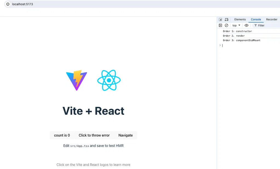
Task: Click the 'Click to throw error' button
Action: coord(94,135)
